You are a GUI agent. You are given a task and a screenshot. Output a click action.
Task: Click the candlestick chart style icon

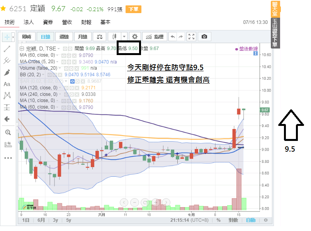click(114, 37)
